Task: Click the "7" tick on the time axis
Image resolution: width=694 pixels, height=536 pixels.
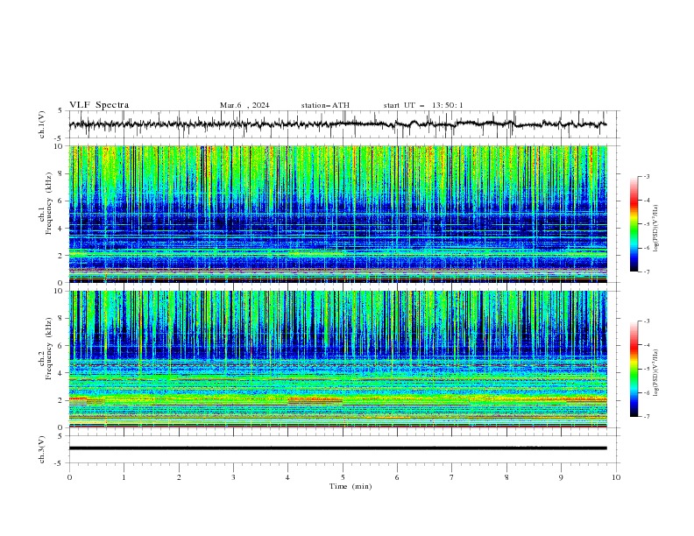Action: coord(452,477)
